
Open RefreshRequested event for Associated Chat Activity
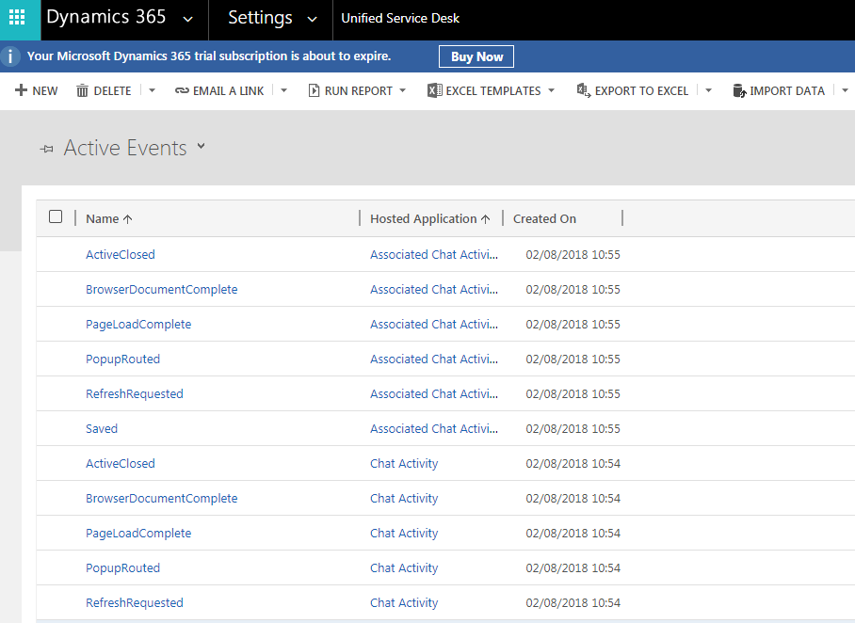pos(134,394)
